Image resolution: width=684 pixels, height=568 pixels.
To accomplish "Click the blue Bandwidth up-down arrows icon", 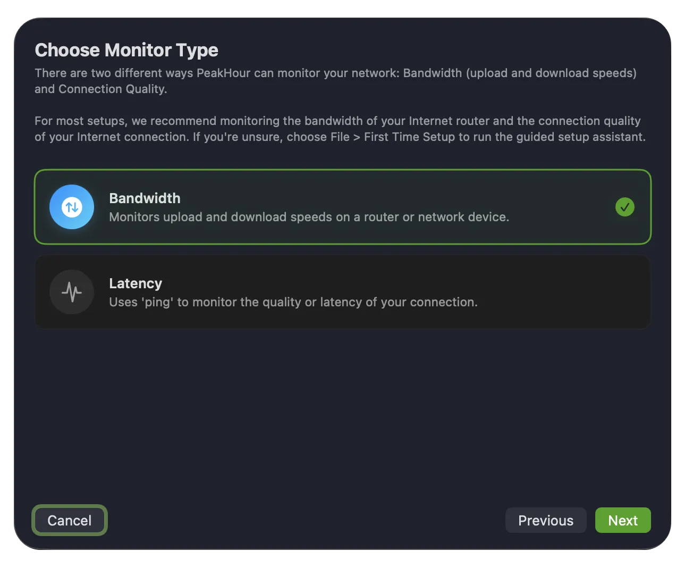I will point(72,207).
